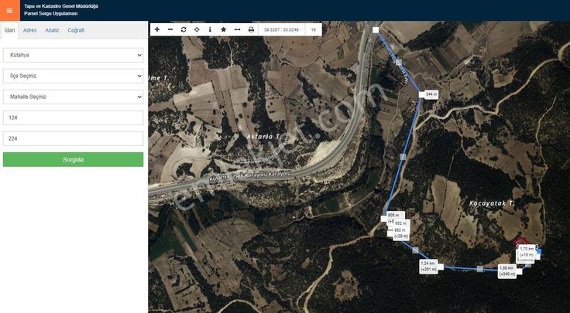Click the field containing 124
The height and width of the screenshot is (313, 570).
point(73,118)
